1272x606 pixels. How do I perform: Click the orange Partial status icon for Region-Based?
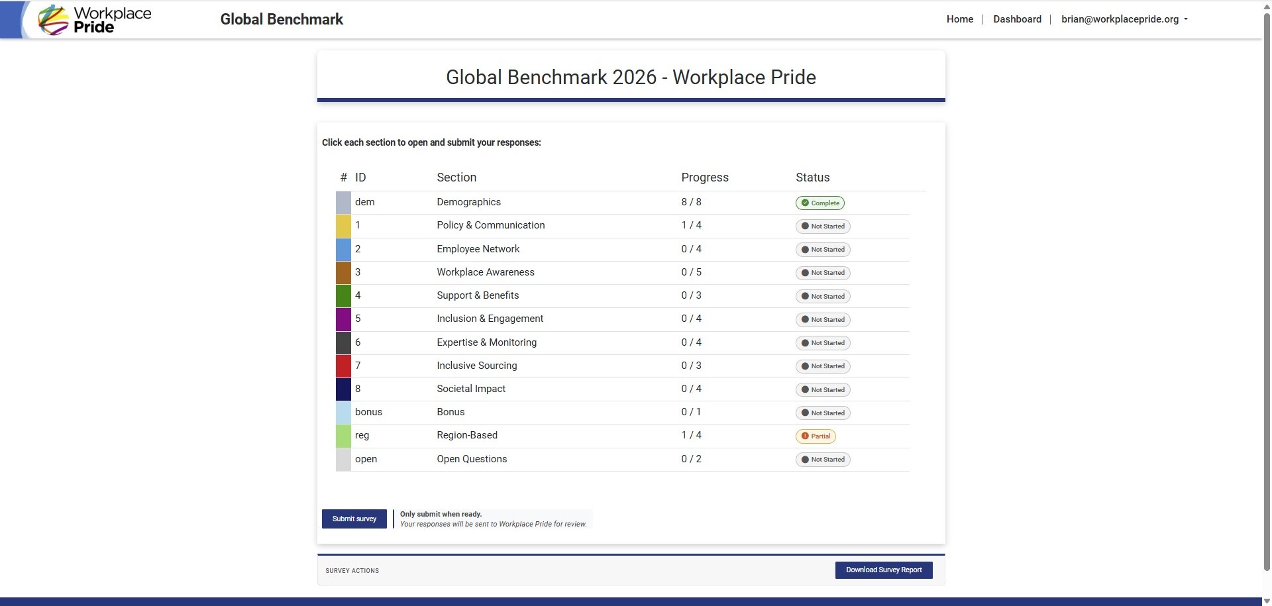coord(804,436)
